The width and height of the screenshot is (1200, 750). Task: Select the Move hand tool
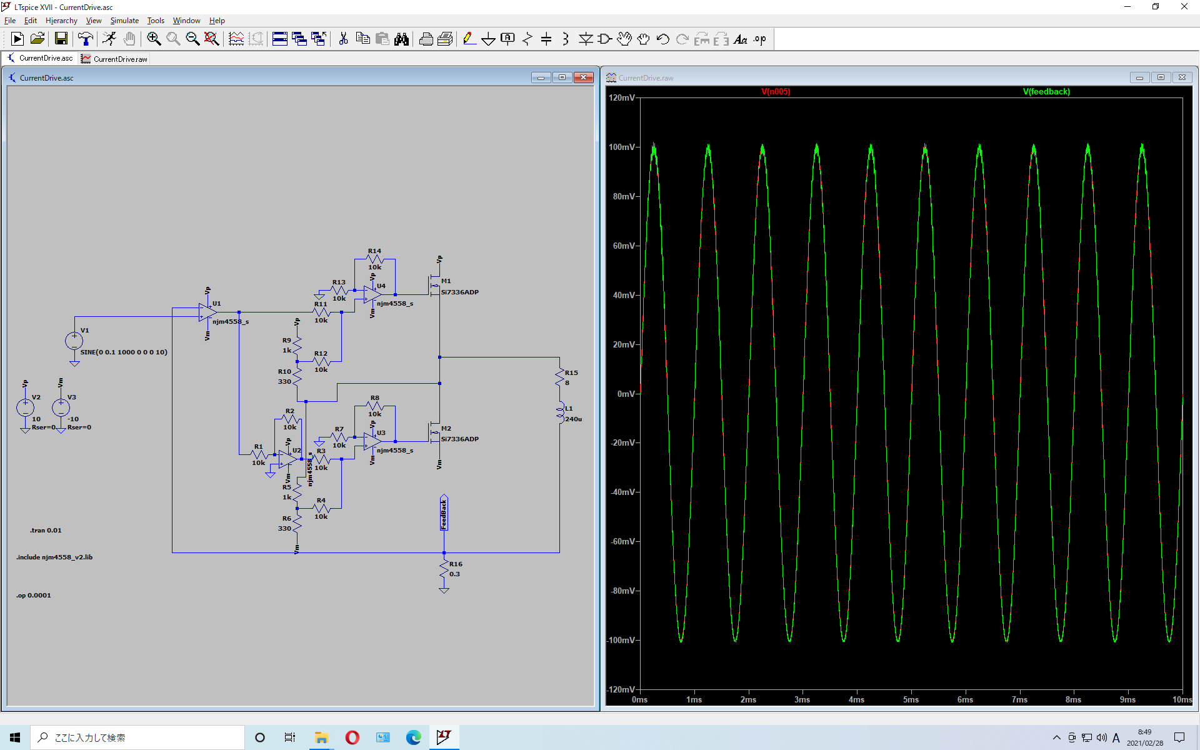tap(624, 39)
